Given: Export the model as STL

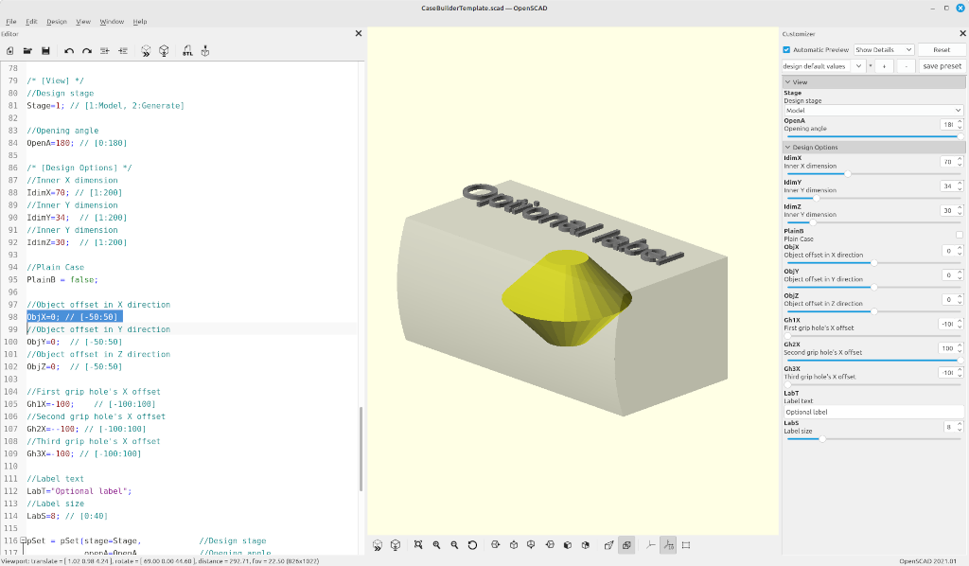Looking at the screenshot, I should (187, 51).
